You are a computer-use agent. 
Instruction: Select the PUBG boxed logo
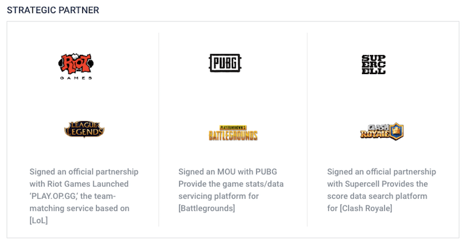(x=225, y=63)
